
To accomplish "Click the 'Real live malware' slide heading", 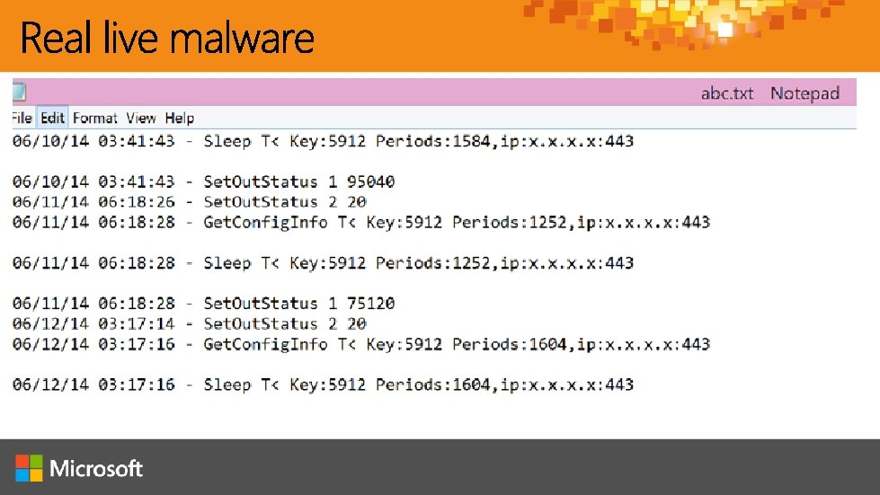I will [167, 39].
